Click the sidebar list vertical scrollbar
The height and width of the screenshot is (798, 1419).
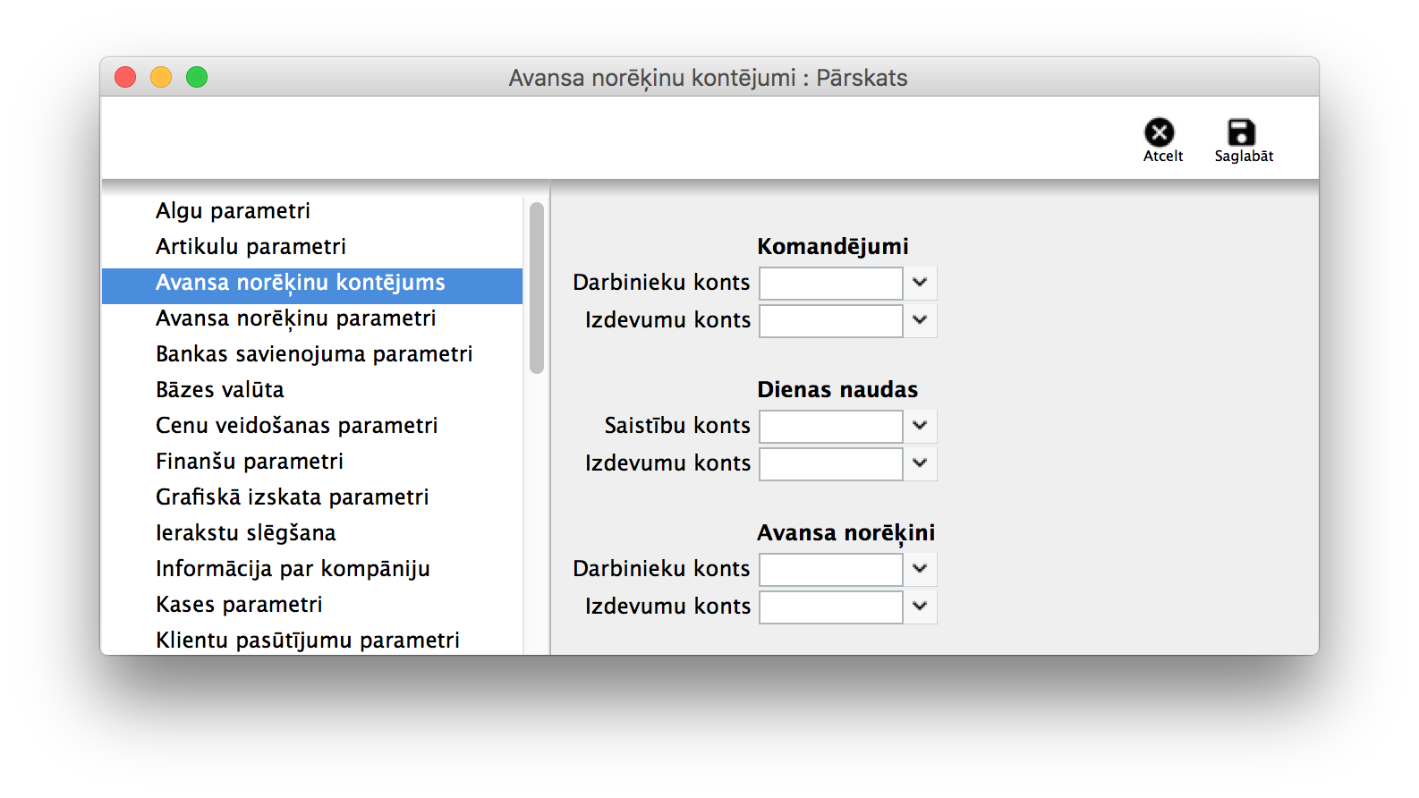[x=537, y=288]
